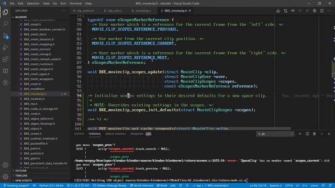This screenshot has width=335, height=188.
Task: Click the CMake launch play icon in status bar
Action: 187,185
